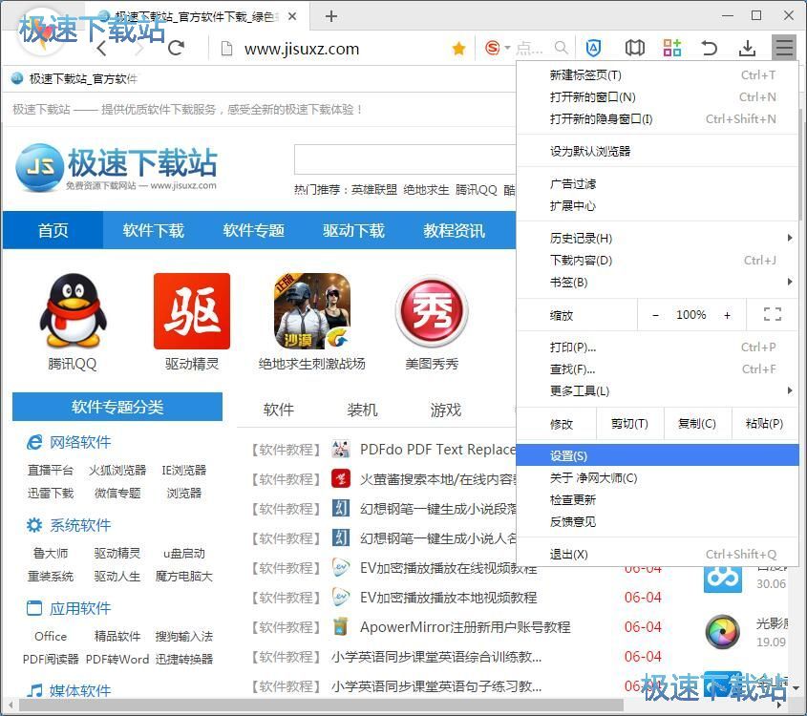Click the undo closed tab arrow icon
This screenshot has height=716, width=807.
(x=710, y=49)
